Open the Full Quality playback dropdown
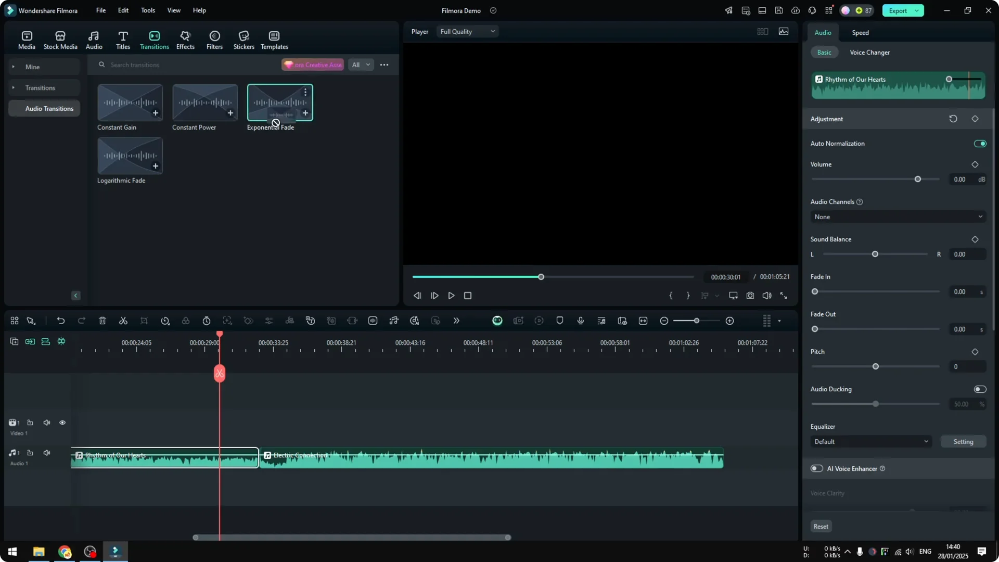 pos(467,31)
